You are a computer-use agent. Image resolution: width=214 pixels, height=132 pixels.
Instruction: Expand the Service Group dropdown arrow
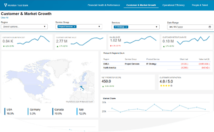pos(99,26)
